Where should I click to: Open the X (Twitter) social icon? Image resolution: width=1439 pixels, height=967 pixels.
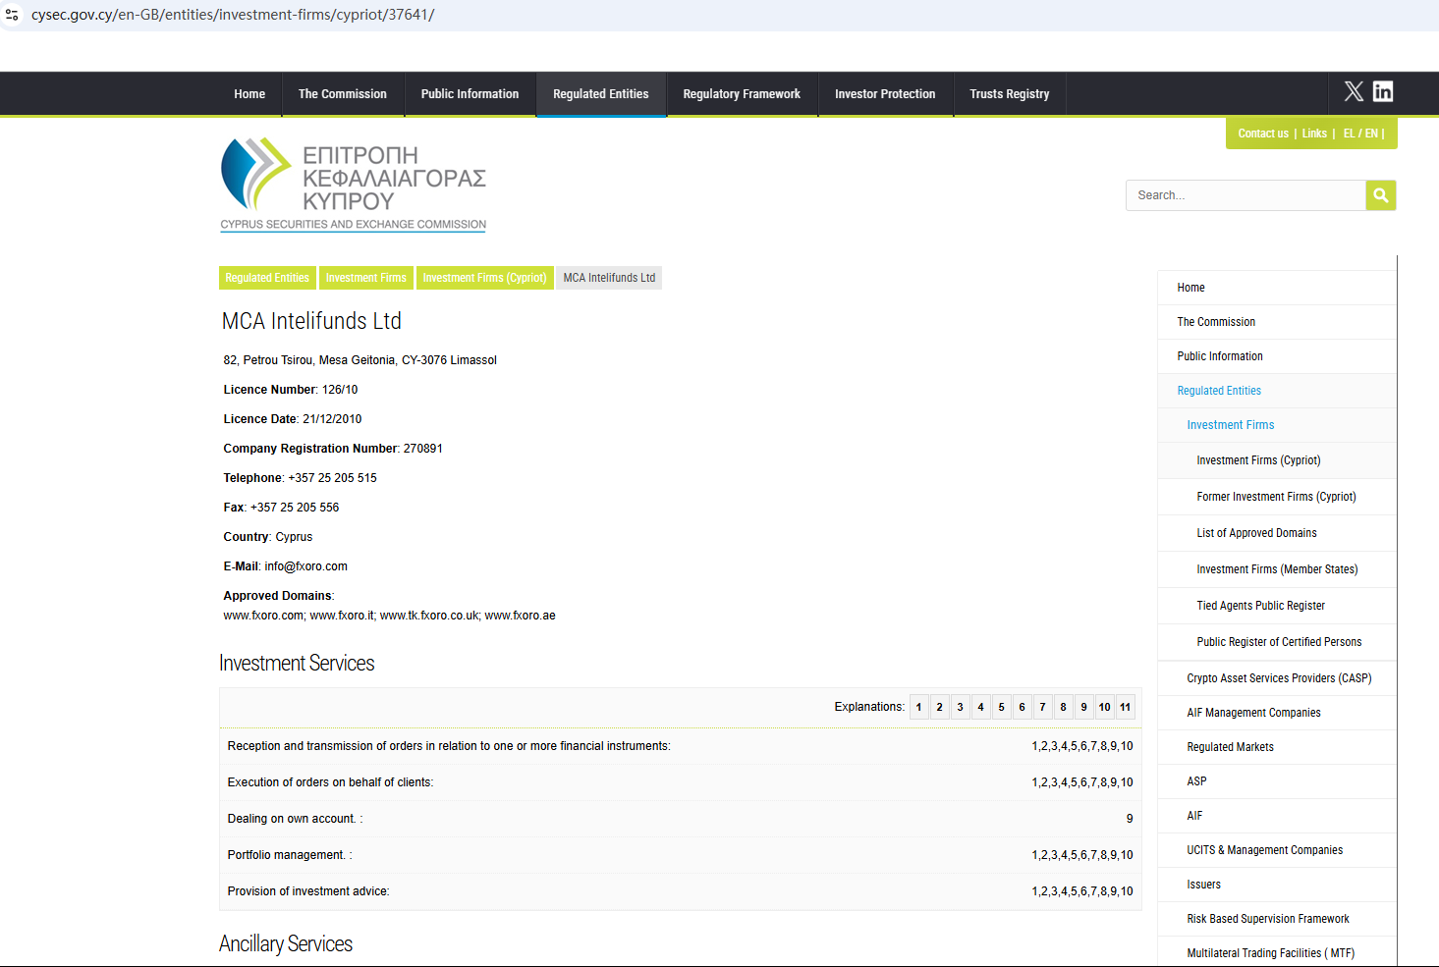[x=1354, y=91]
